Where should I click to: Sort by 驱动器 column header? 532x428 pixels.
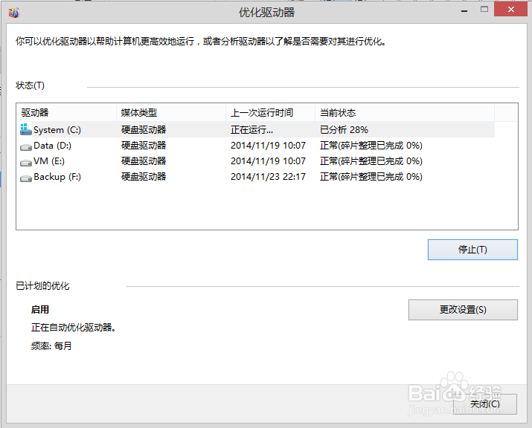coord(66,112)
